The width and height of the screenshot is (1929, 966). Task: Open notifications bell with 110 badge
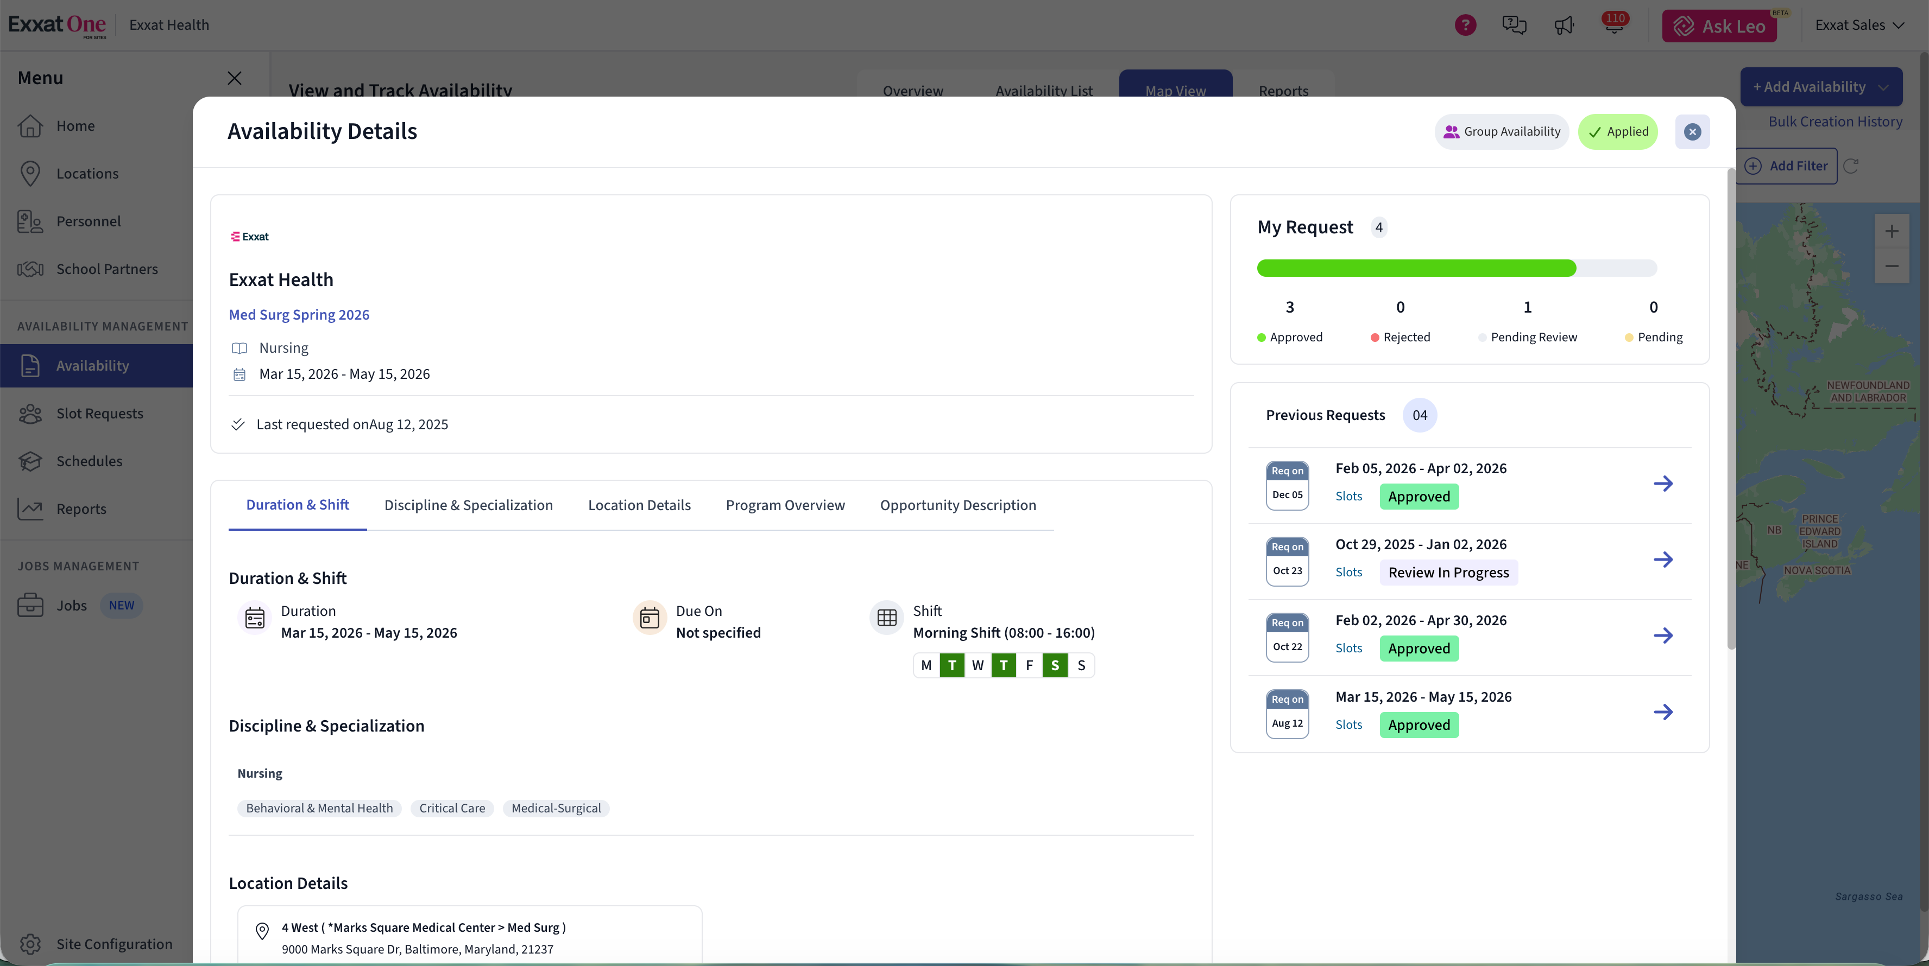click(x=1613, y=26)
